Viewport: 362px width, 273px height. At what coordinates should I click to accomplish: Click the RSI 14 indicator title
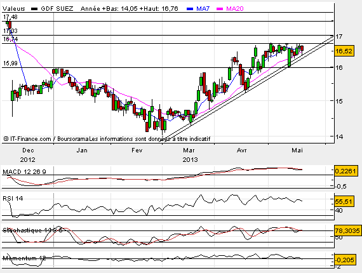coord(13,199)
